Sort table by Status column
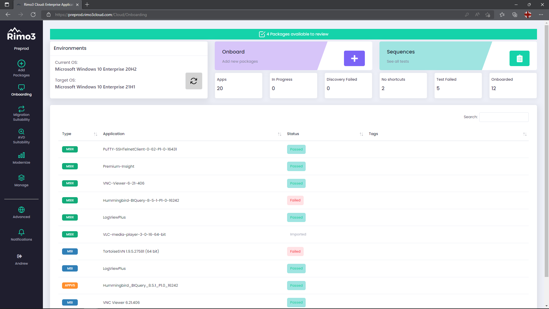The image size is (549, 309). 361,134
